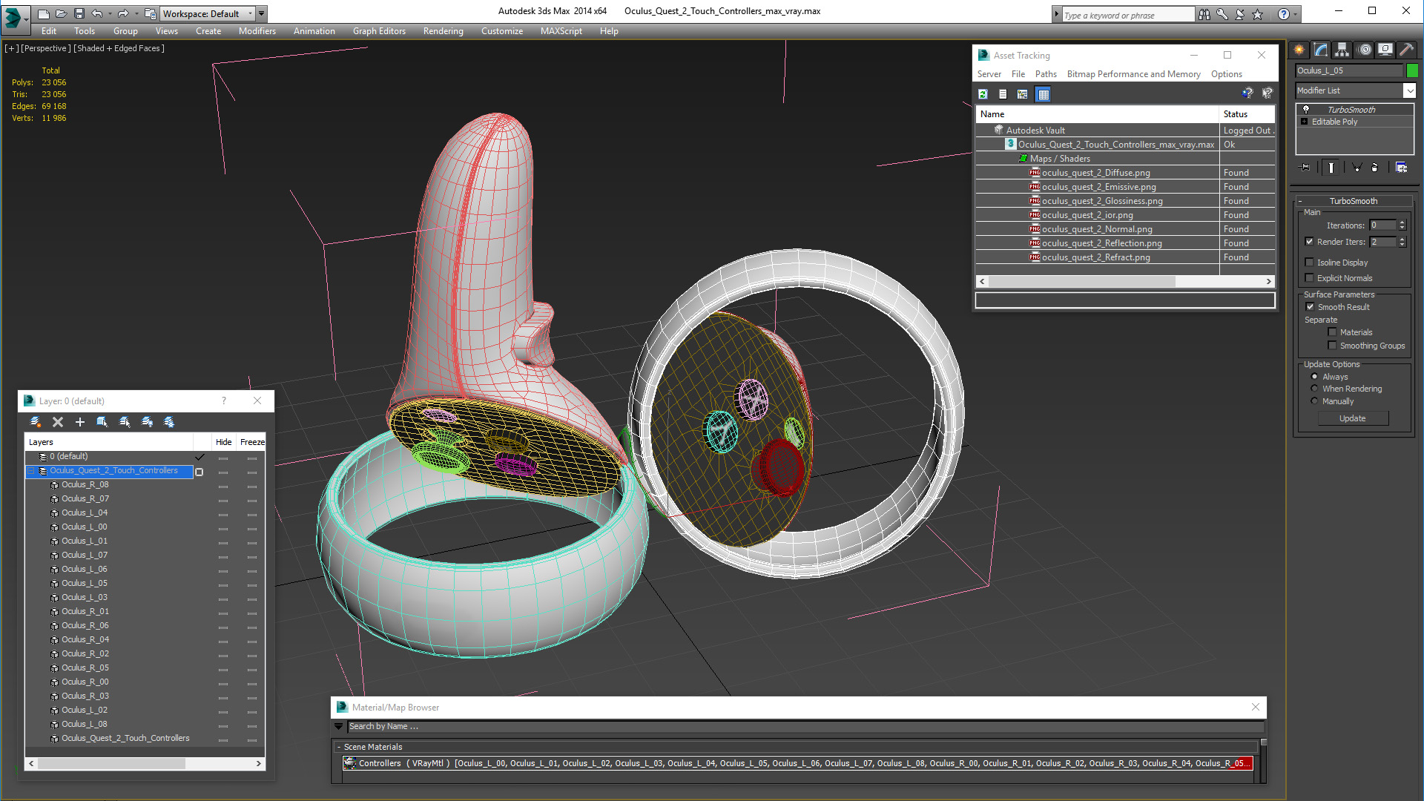
Task: Open the Rendering menu
Action: [444, 31]
